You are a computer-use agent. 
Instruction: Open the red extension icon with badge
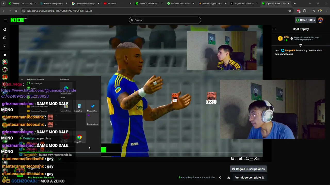(x=299, y=11)
